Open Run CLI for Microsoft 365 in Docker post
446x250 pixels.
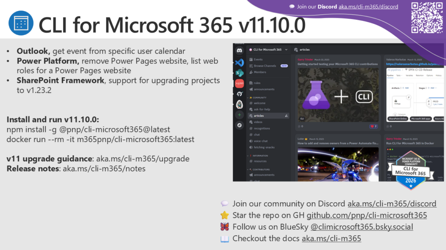point(410,143)
